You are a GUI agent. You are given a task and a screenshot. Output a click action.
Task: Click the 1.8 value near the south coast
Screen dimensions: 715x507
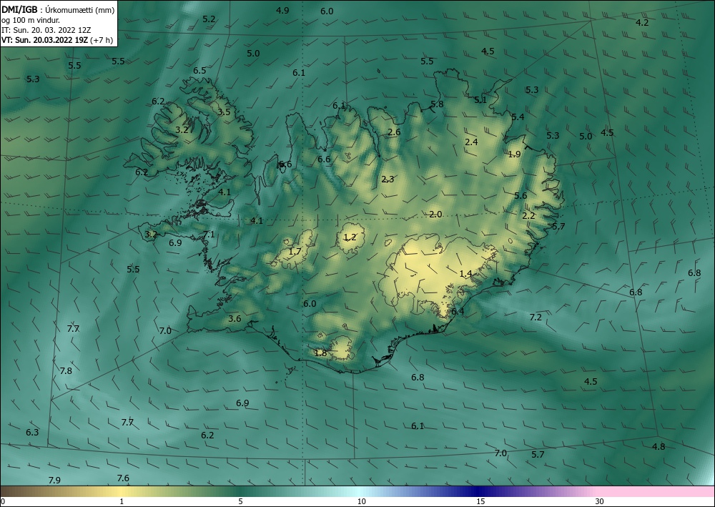coord(320,353)
